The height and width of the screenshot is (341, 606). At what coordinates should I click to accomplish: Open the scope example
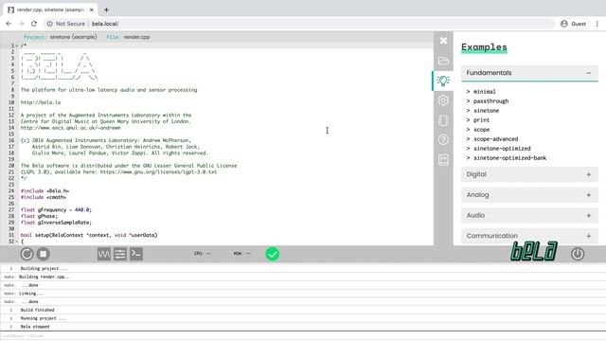click(x=481, y=130)
